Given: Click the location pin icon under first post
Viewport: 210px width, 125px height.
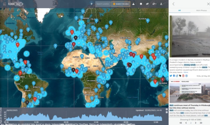Looking at the screenshot, I should 174,76.
